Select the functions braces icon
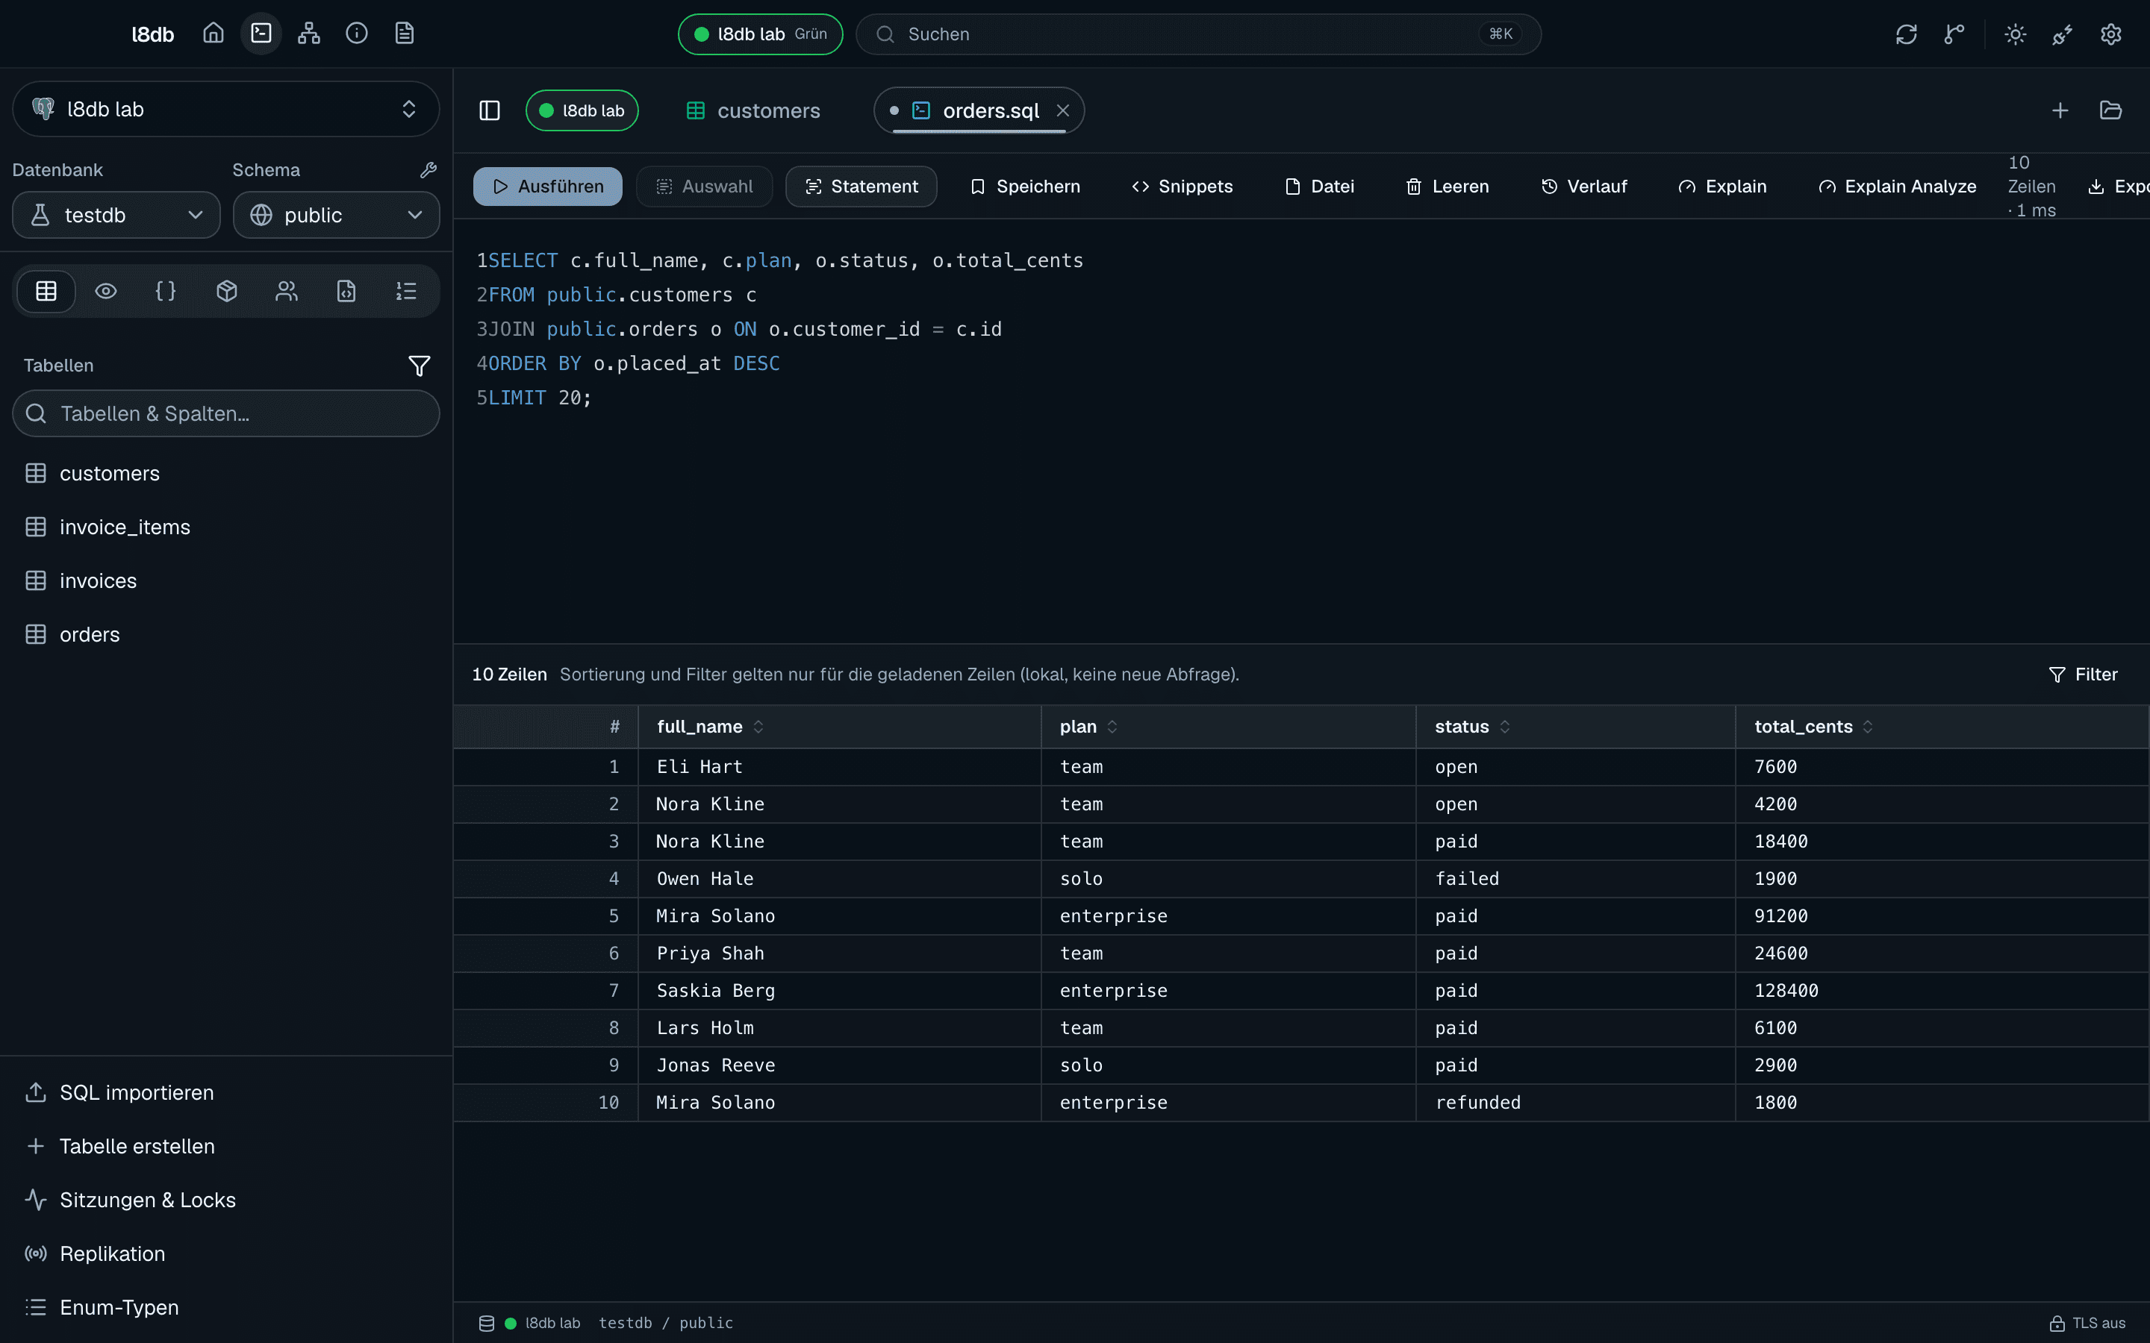 166,290
